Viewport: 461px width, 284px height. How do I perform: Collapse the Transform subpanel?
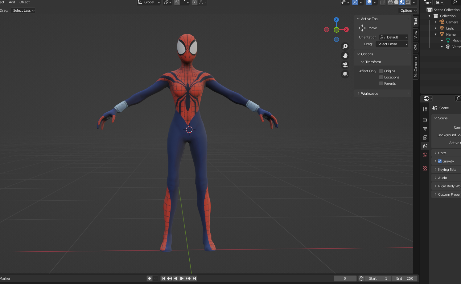pos(363,62)
